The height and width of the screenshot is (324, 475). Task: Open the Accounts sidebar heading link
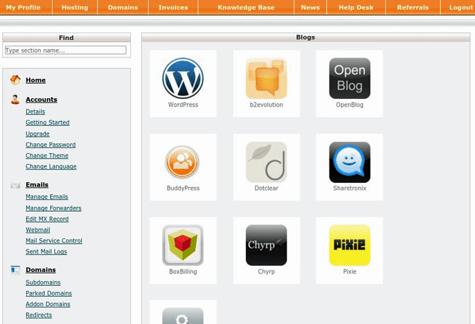point(42,99)
